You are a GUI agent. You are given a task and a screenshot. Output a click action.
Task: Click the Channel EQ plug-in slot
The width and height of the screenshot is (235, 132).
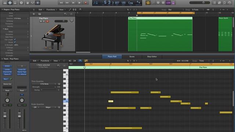click(x=7, y=72)
